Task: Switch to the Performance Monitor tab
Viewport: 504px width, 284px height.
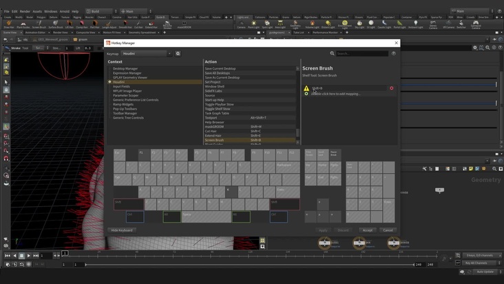Action: (x=325, y=32)
